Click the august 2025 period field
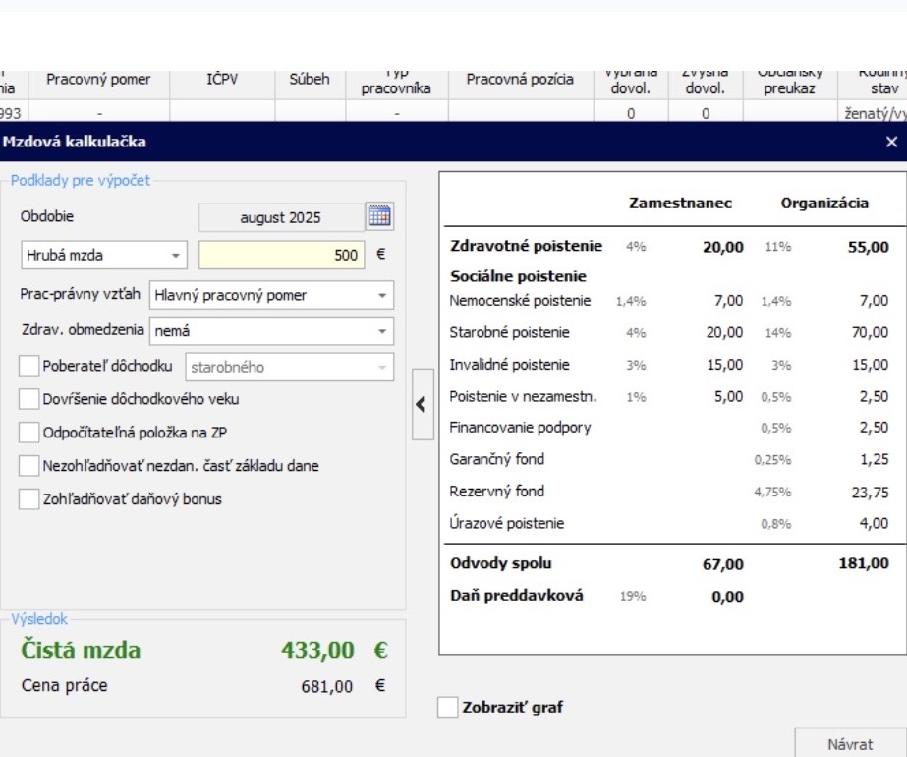 pyautogui.click(x=280, y=217)
